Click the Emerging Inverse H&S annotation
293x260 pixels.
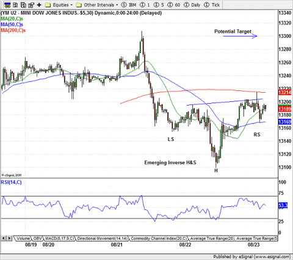tap(170, 162)
